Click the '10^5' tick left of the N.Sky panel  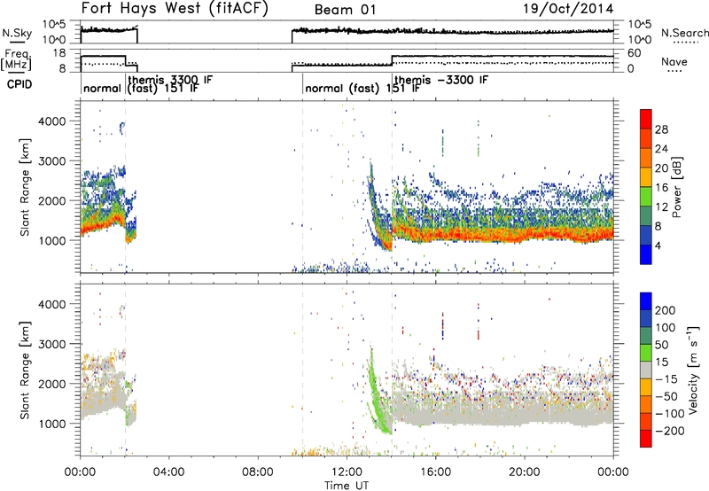coord(54,25)
